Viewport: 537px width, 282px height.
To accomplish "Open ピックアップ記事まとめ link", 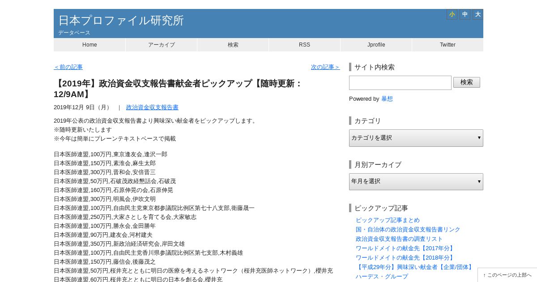I will point(388,220).
